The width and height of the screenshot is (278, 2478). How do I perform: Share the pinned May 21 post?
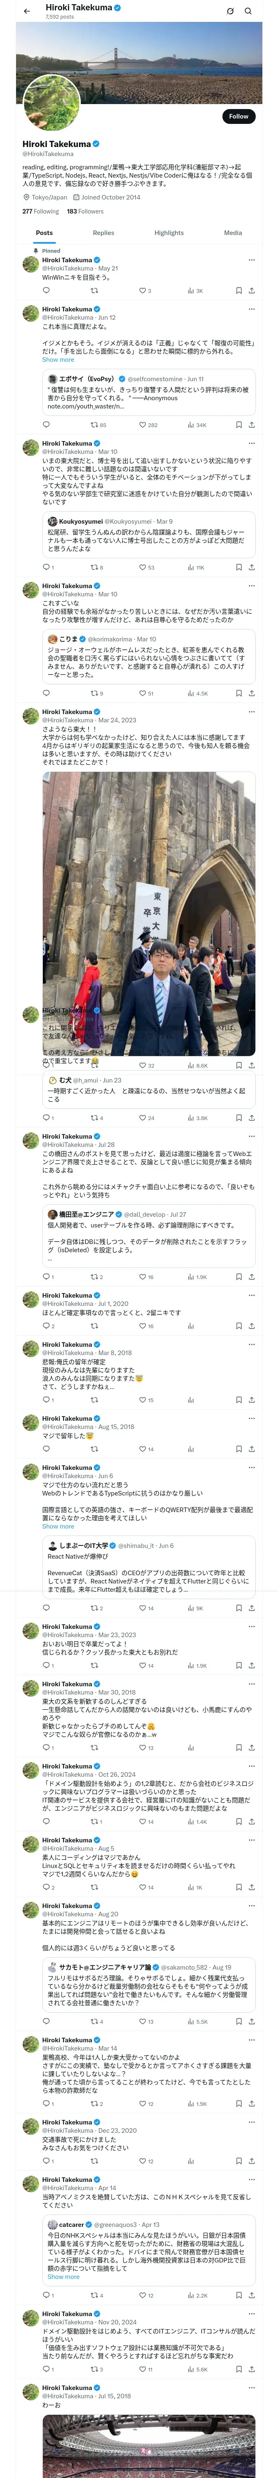tap(251, 290)
